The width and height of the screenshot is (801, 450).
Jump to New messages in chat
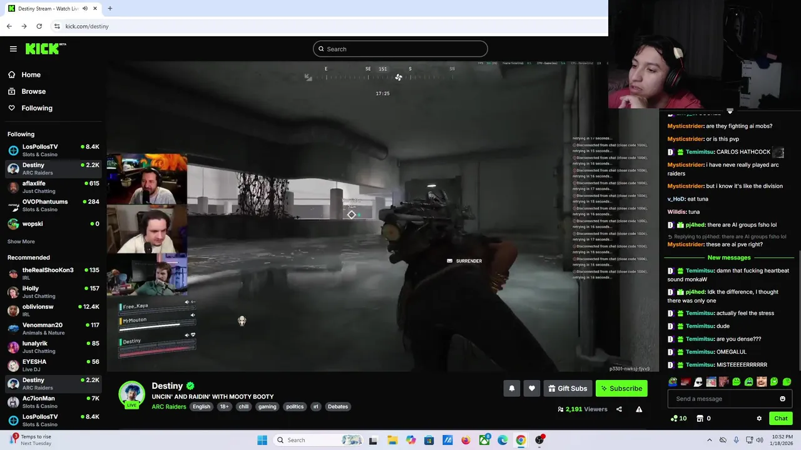click(x=729, y=257)
